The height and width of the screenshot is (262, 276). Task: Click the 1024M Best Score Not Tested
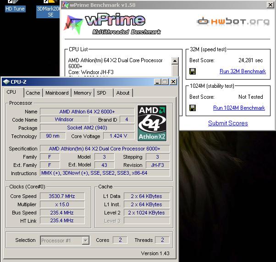tap(251, 97)
